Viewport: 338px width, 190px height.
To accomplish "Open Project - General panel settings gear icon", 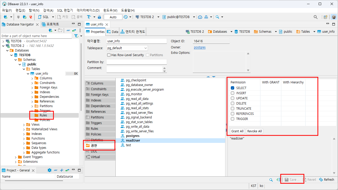I will click(x=50, y=170).
